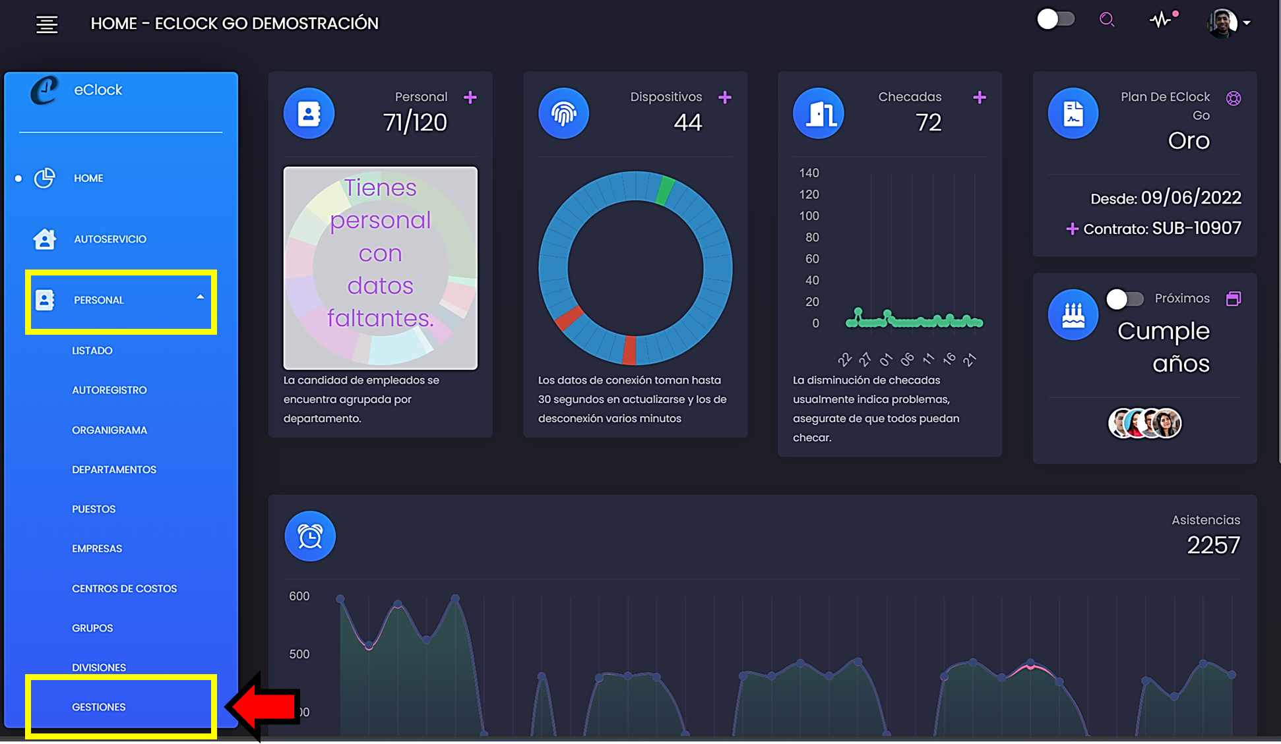Open the Próximos card window icon

pos(1234,299)
